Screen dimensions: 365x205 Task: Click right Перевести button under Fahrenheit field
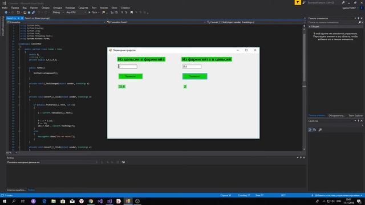194,76
